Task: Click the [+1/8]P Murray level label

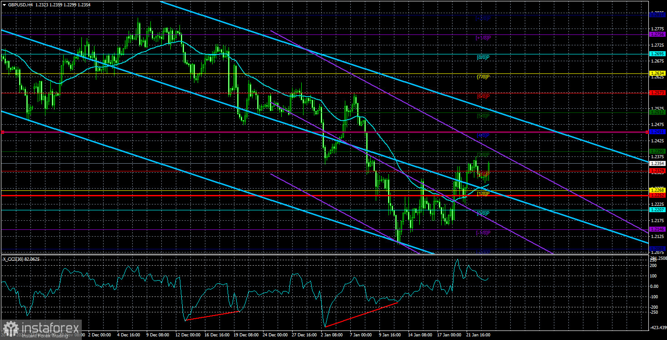Action: (x=483, y=38)
